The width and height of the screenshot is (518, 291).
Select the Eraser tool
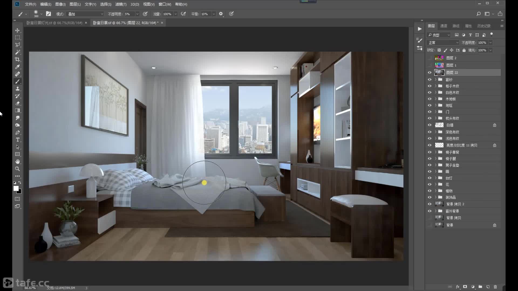(18, 103)
